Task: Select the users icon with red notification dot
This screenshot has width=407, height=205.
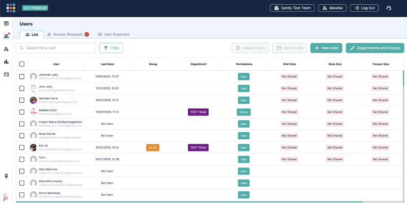Action: coord(7,36)
